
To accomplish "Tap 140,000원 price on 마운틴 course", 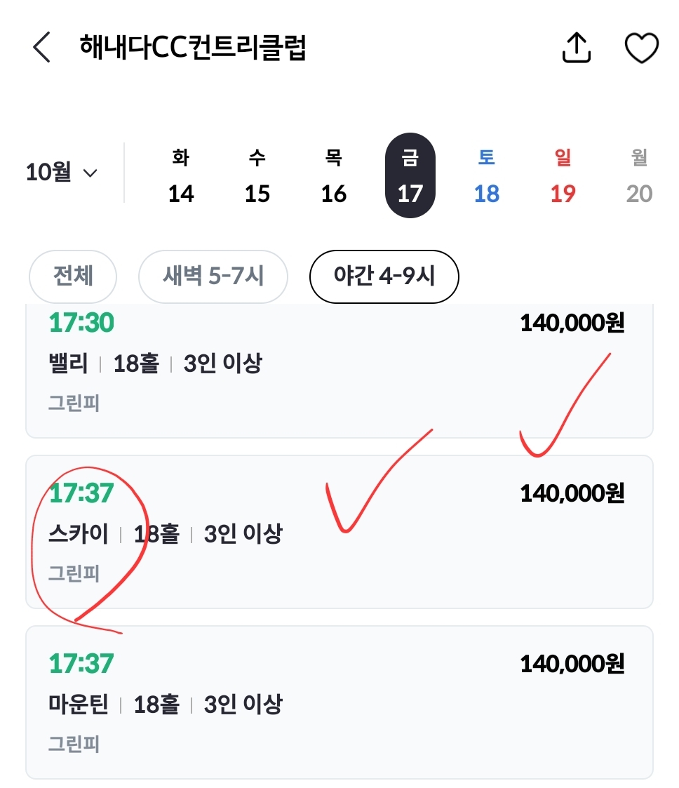I will [x=572, y=664].
